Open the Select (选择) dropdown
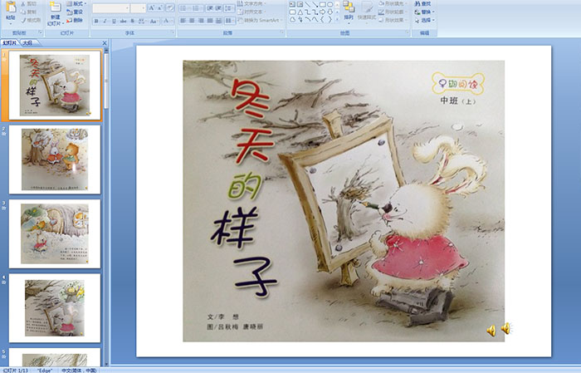The width and height of the screenshot is (581, 373). pyautogui.click(x=425, y=20)
